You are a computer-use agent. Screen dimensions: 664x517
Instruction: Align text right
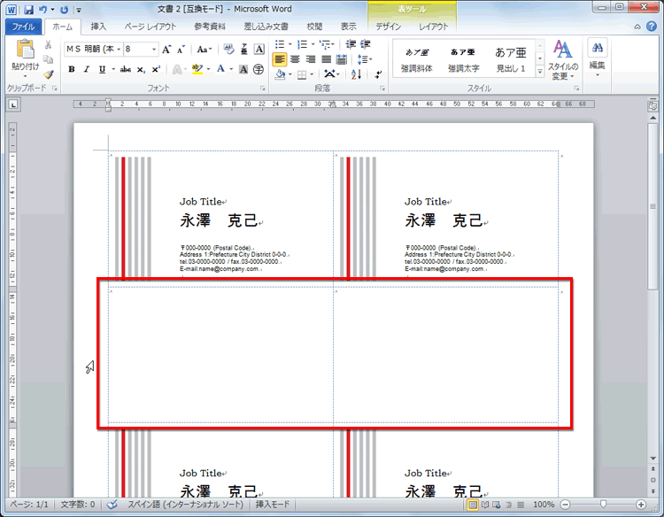point(311,59)
